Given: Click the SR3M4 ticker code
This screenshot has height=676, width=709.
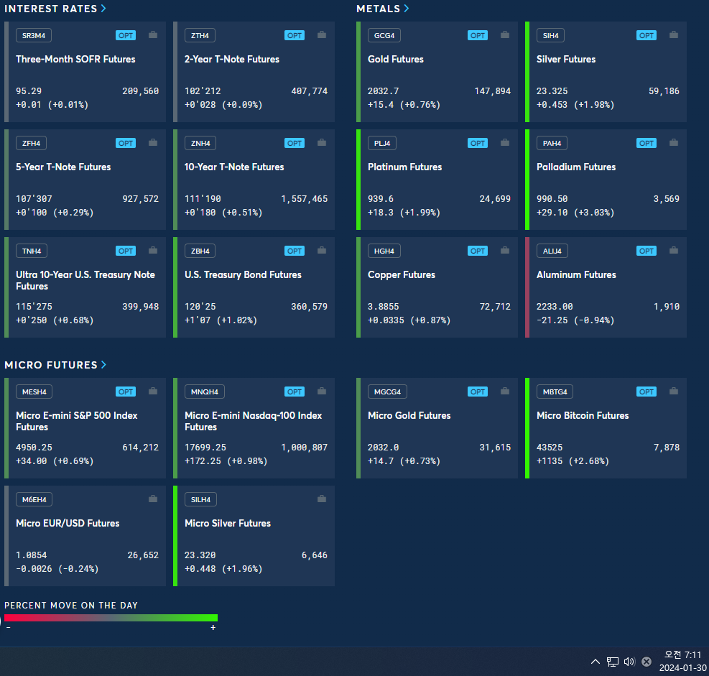Looking at the screenshot, I should (x=34, y=35).
